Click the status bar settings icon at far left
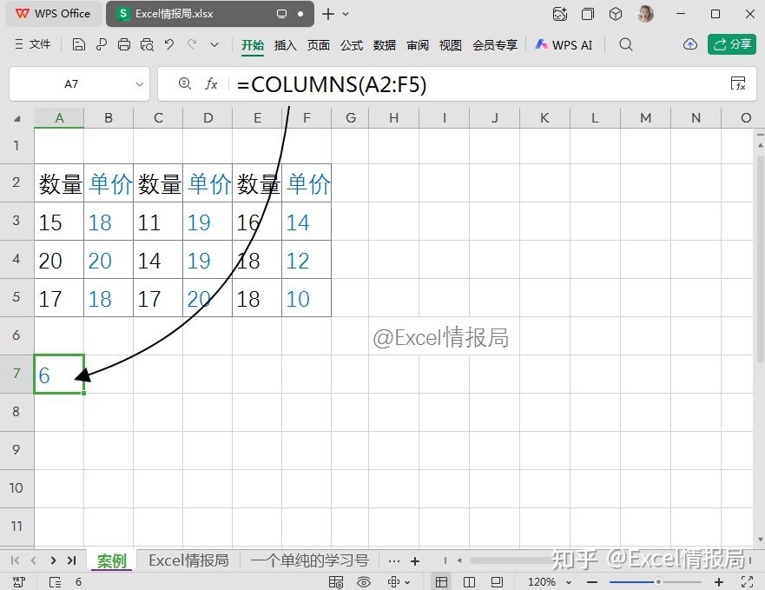The image size is (765, 590). point(18,581)
